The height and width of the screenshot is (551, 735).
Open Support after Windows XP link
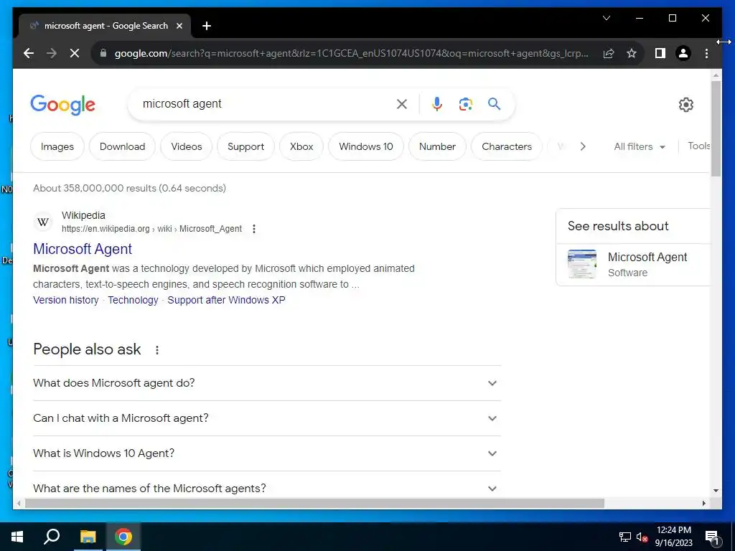point(226,300)
